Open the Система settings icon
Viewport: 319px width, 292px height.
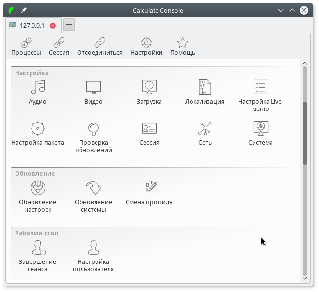pyautogui.click(x=260, y=129)
